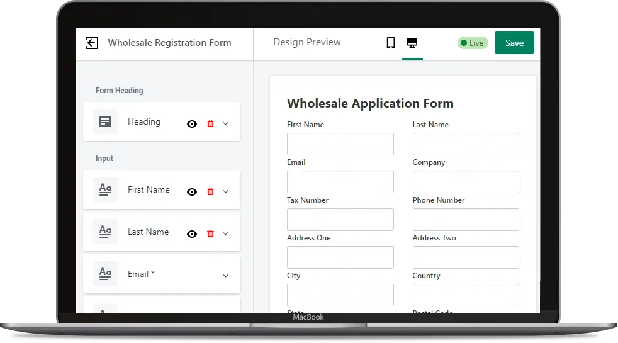Toggle visibility of Heading element
This screenshot has height=343, width=618.
coord(192,123)
